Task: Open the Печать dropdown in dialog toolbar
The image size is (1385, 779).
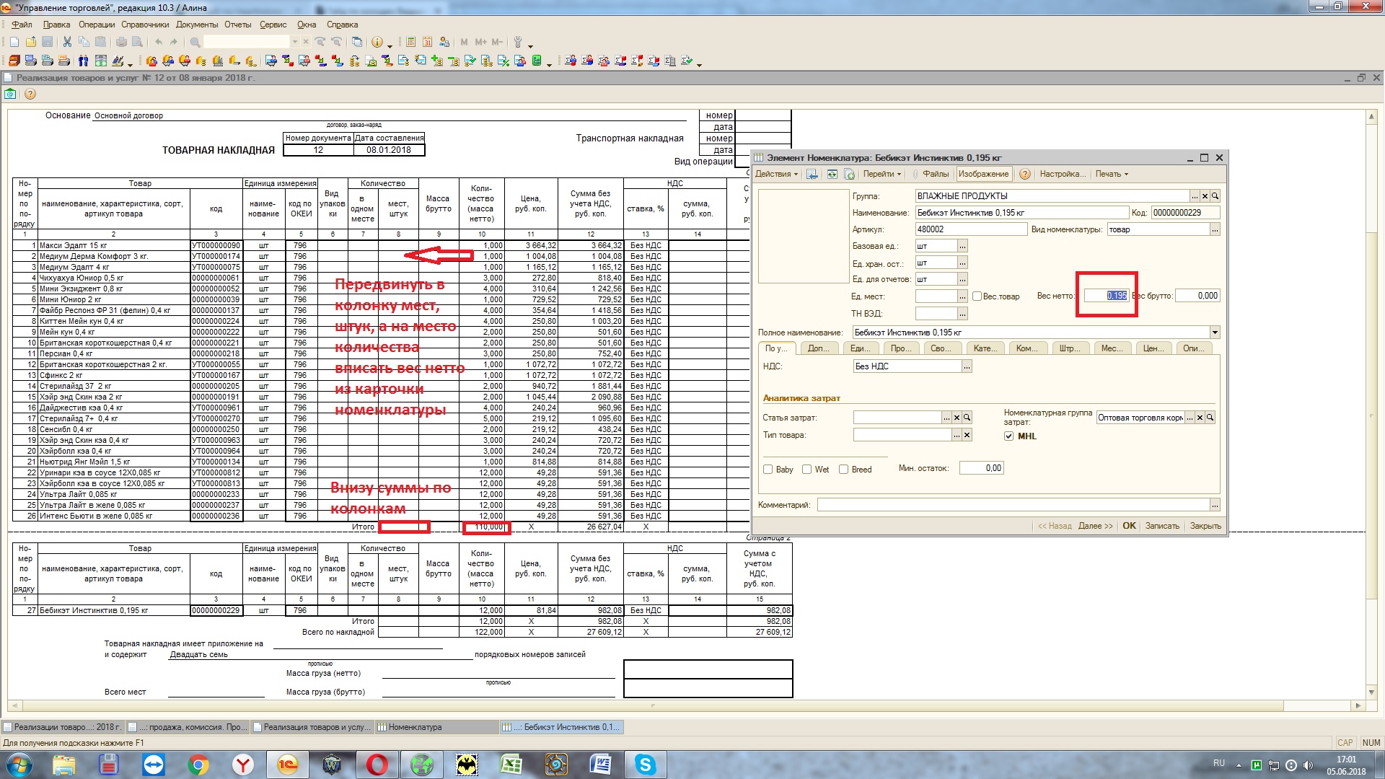Action: coord(1111,174)
